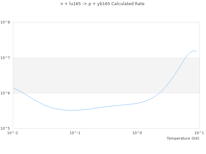Click the Temperature (GK) axis title
The width and height of the screenshot is (206, 154).
(x=183, y=138)
